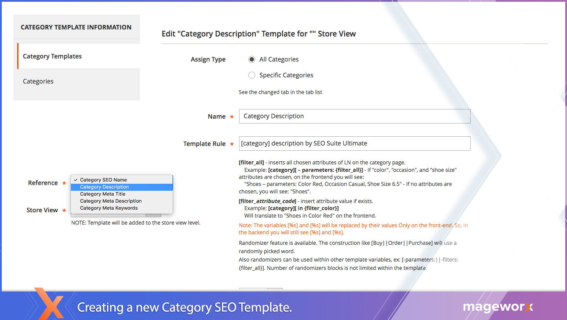This screenshot has width=567, height=320.
Task: Switch to the Categories side tab
Action: click(x=38, y=81)
